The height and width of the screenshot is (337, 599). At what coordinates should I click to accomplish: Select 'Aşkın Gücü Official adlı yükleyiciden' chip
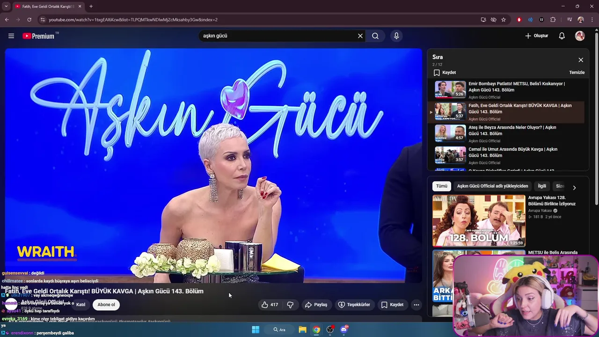tap(492, 186)
